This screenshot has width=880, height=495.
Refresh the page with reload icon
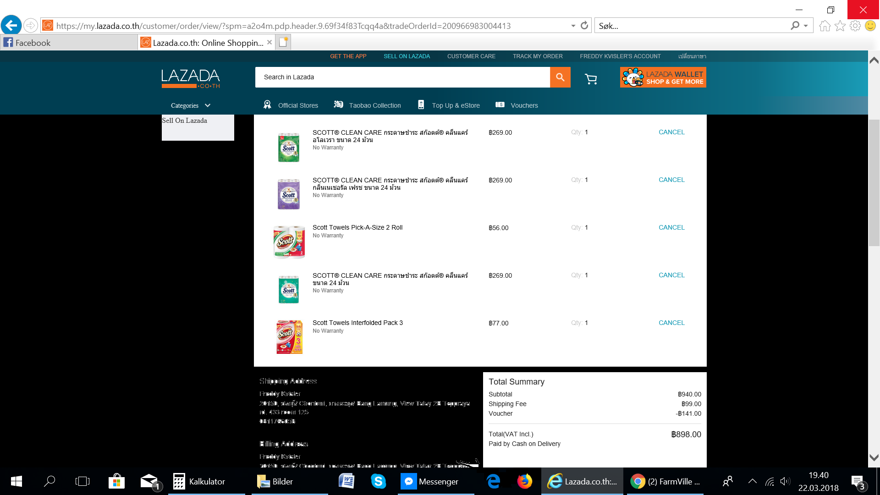584,26
